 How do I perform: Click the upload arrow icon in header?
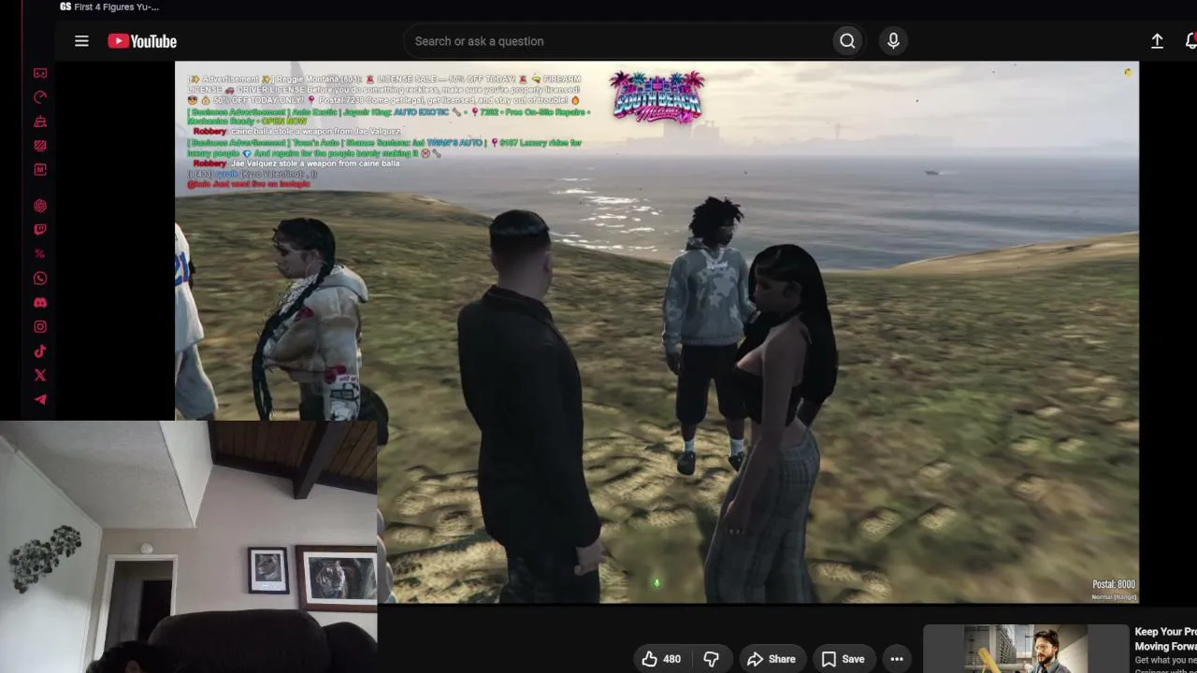(1157, 41)
